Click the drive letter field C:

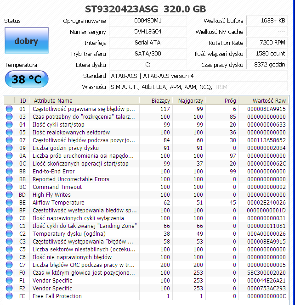(148, 65)
